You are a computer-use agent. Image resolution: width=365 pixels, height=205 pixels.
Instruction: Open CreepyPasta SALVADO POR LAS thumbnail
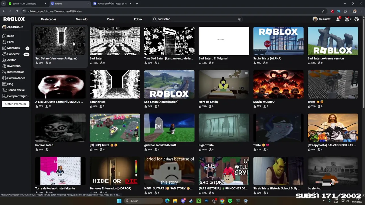(333, 128)
